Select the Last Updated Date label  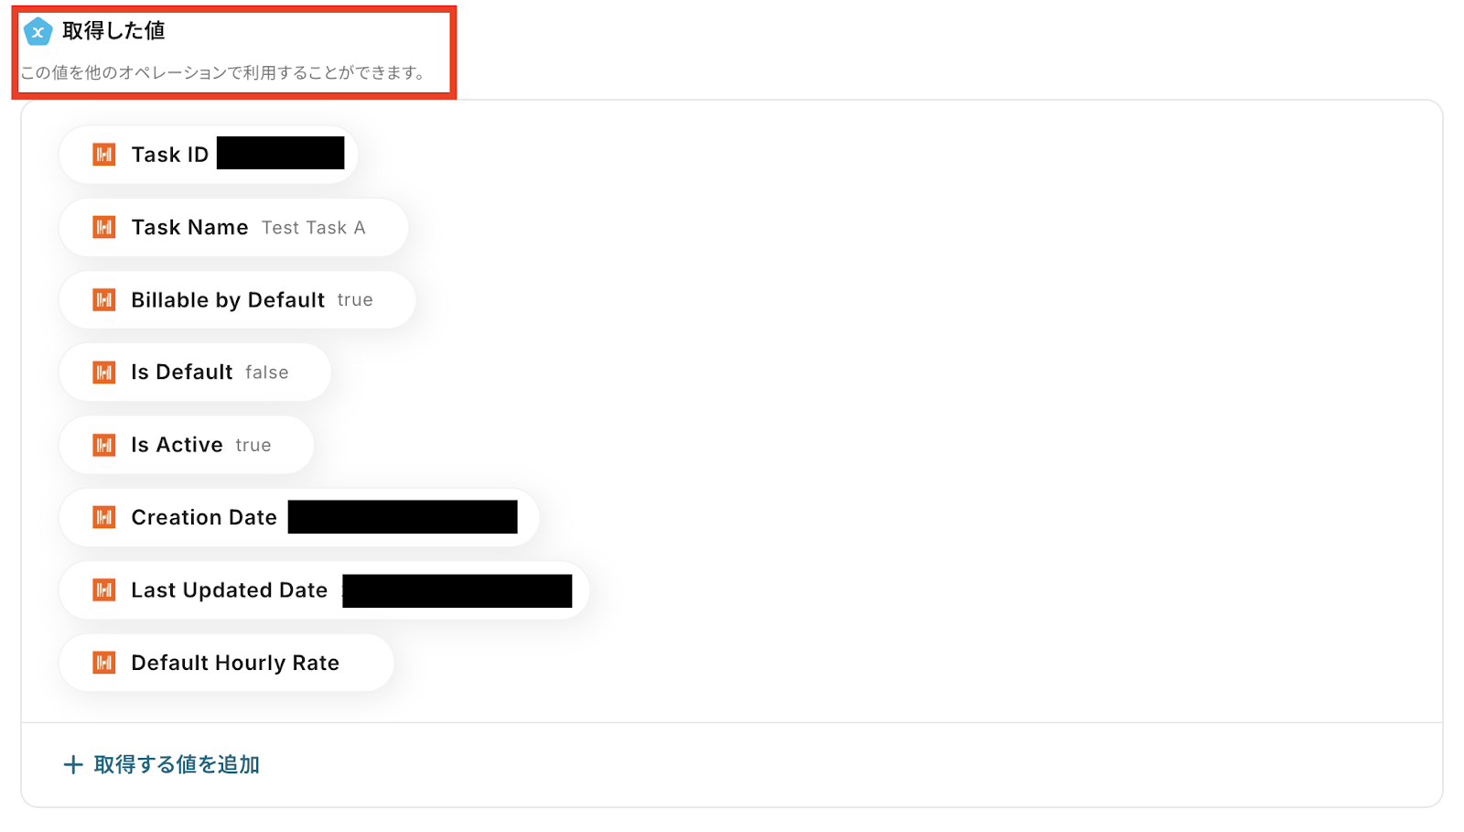(230, 589)
